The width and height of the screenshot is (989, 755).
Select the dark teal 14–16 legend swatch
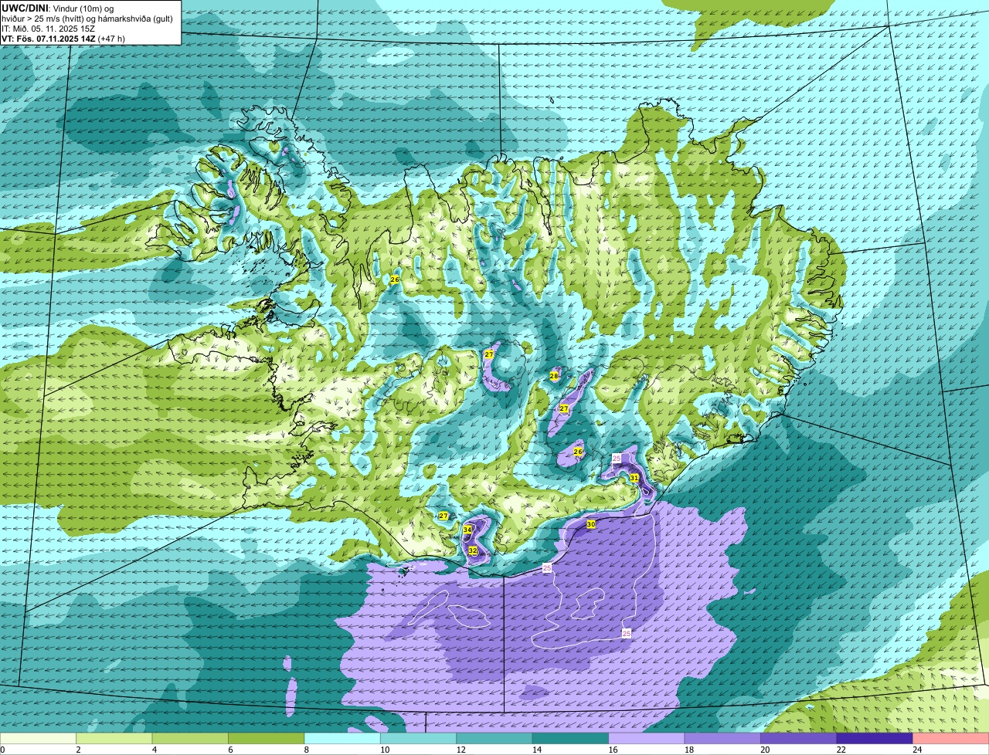point(571,738)
